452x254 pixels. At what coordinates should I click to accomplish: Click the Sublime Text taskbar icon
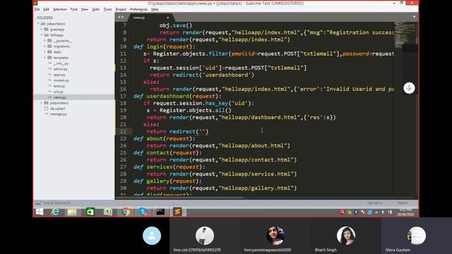pyautogui.click(x=177, y=212)
